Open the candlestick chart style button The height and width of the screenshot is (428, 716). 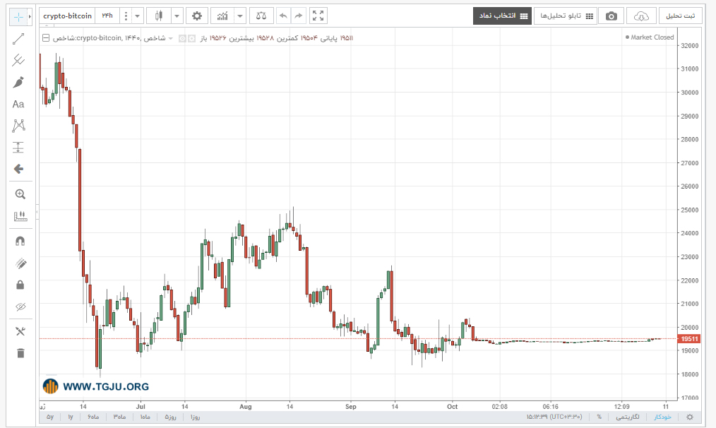pyautogui.click(x=158, y=16)
